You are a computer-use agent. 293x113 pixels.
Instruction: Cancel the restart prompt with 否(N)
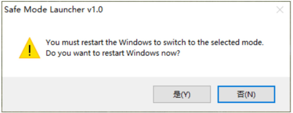(x=246, y=94)
